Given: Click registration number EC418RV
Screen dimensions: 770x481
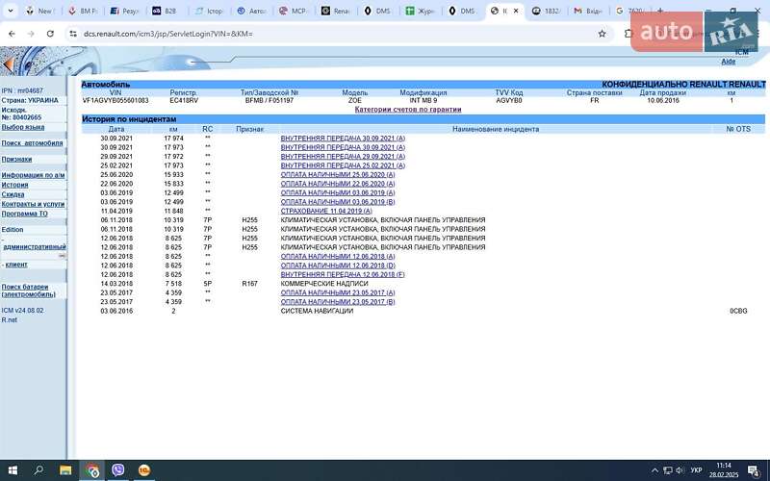Looking at the screenshot, I should [x=184, y=101].
